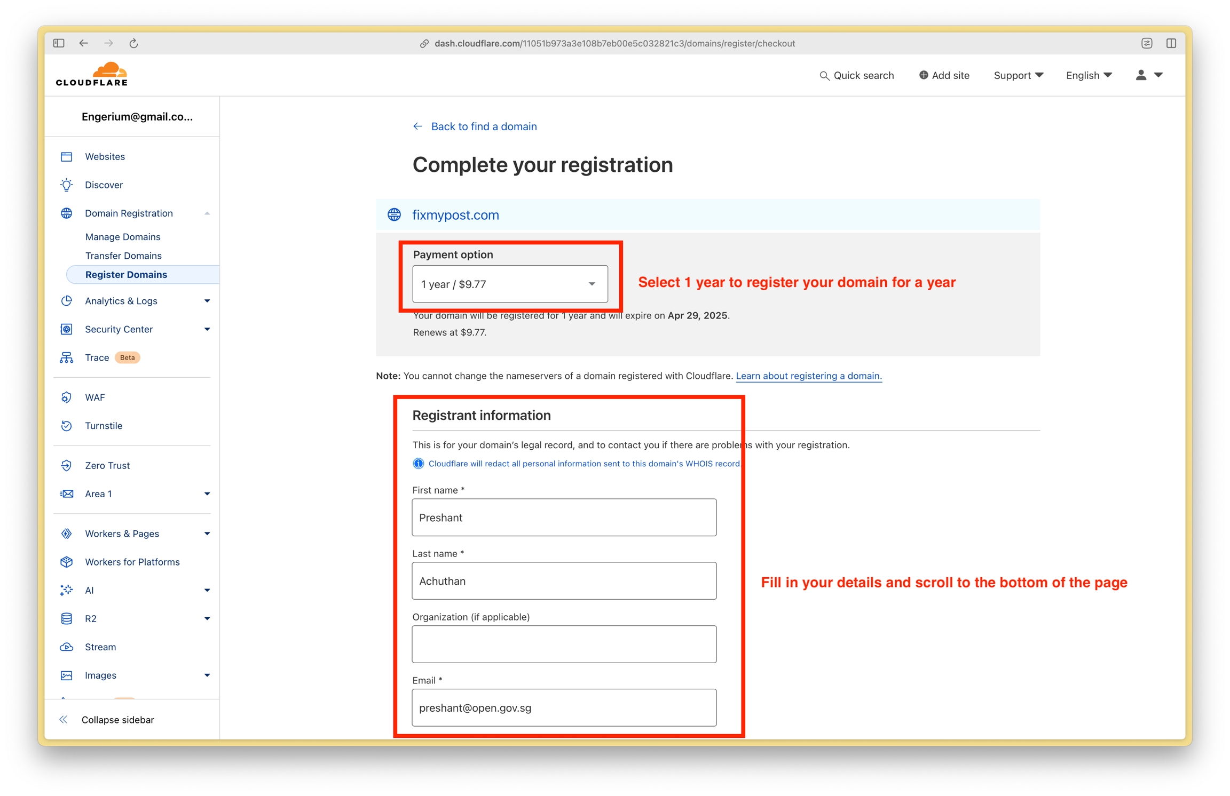Click the R2 database icon
The width and height of the screenshot is (1230, 796).
click(67, 618)
